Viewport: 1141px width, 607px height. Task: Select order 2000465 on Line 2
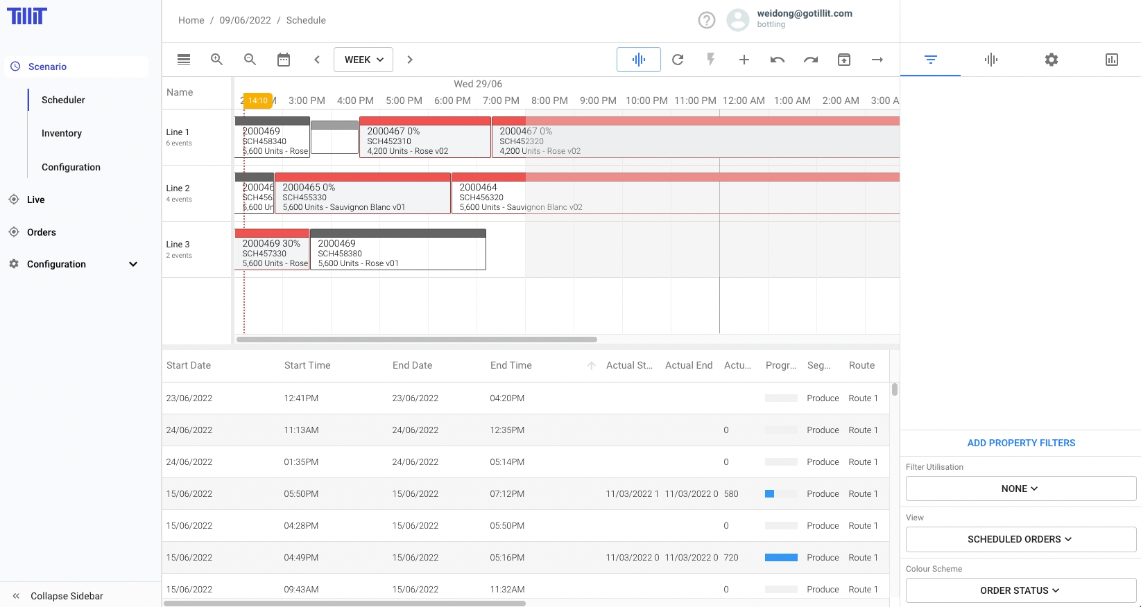coord(362,197)
